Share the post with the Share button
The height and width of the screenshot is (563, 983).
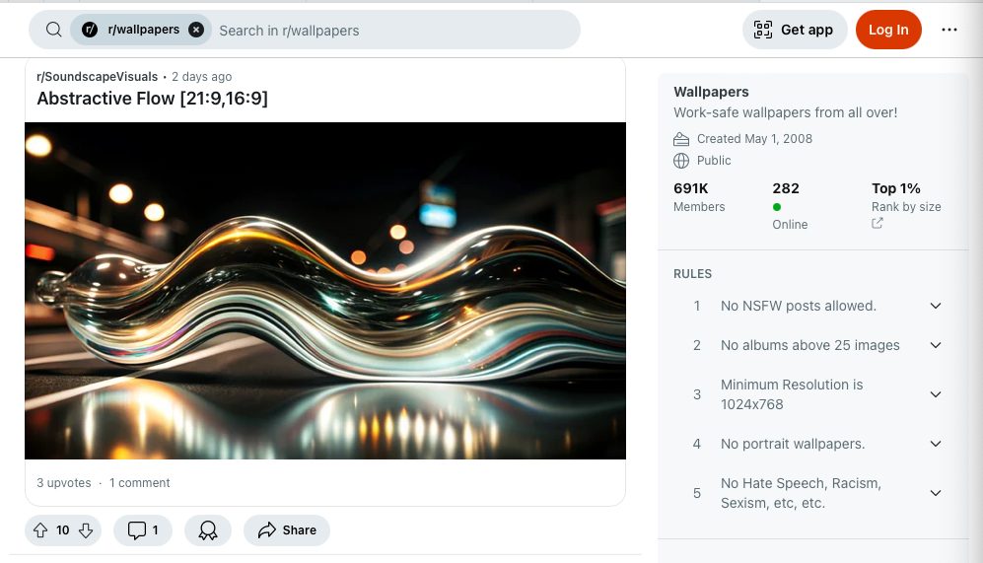(x=287, y=530)
